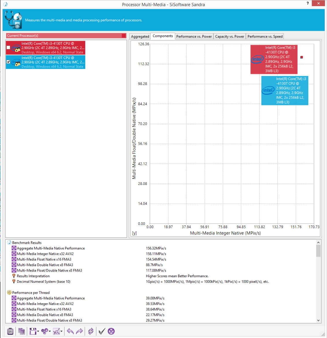Click the Benchmark Results section icon
The width and height of the screenshot is (327, 338).
click(9, 243)
